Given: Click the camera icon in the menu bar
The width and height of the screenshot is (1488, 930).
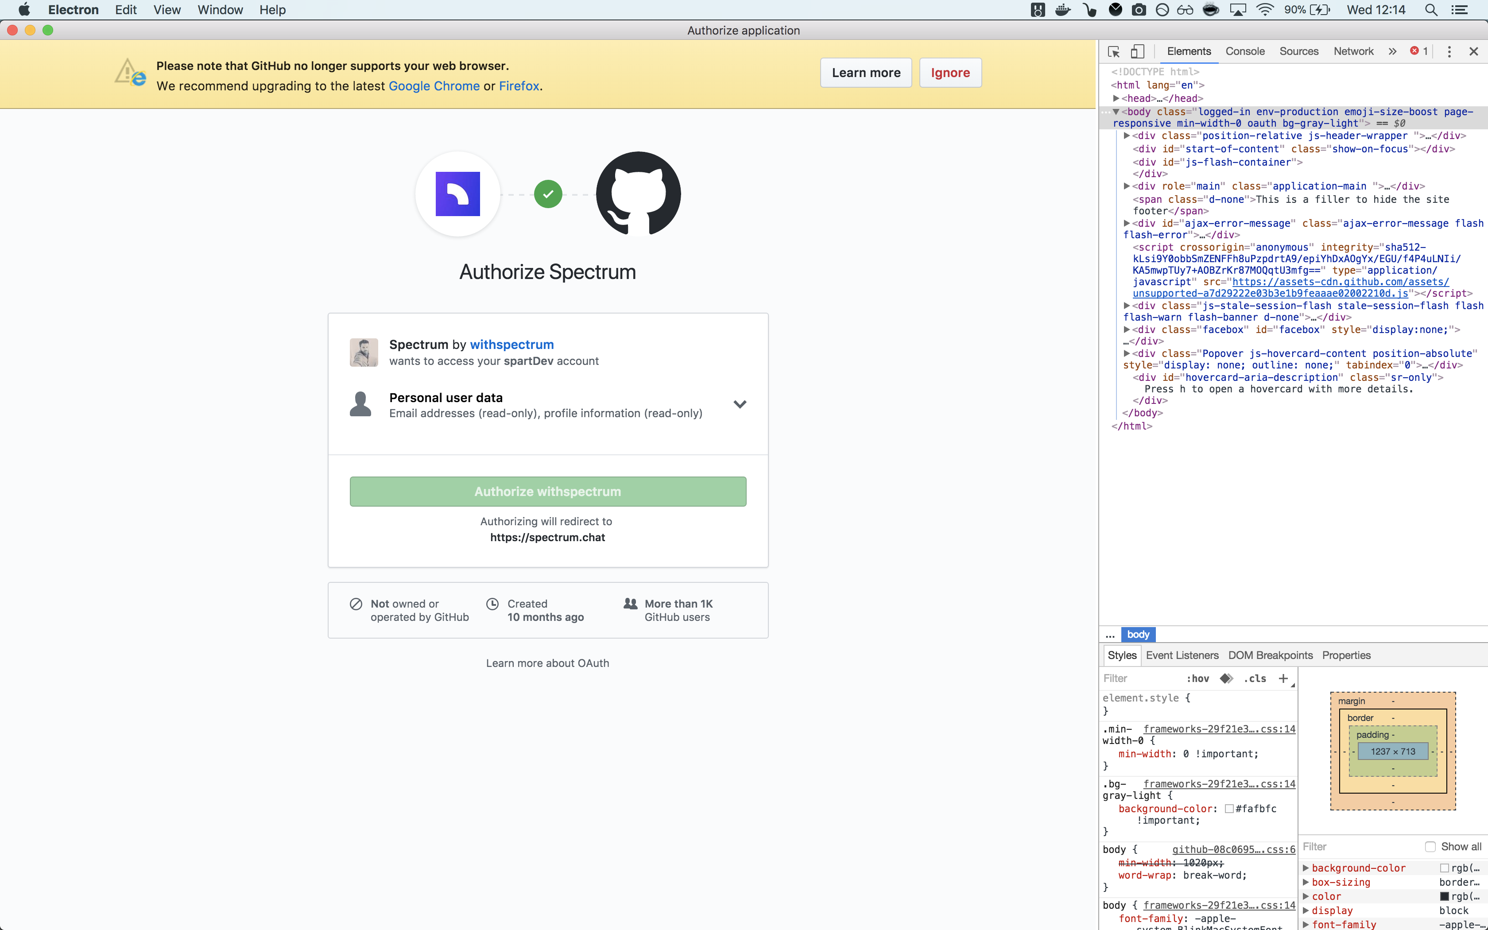Looking at the screenshot, I should click(1139, 10).
